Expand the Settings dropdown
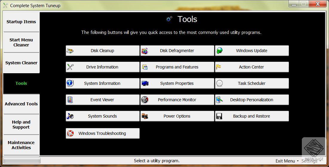The image size is (329, 167). [311, 161]
